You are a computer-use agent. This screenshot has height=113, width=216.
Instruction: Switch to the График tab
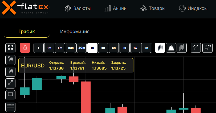[x=27, y=31]
